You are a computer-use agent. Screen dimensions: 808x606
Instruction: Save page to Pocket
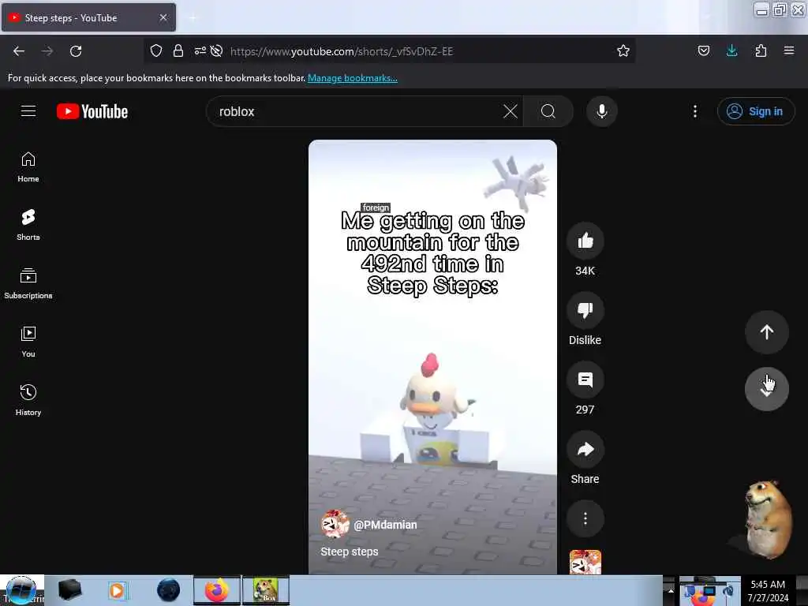[703, 51]
